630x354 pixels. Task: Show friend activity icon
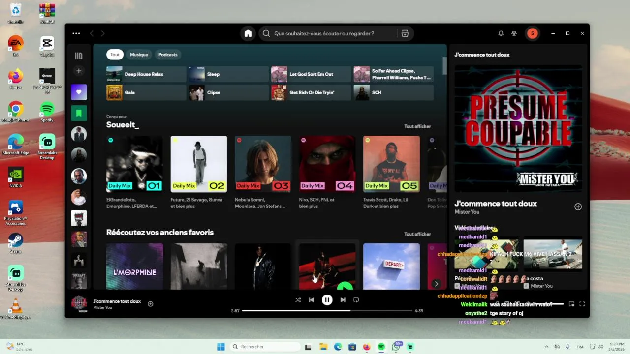[514, 33]
